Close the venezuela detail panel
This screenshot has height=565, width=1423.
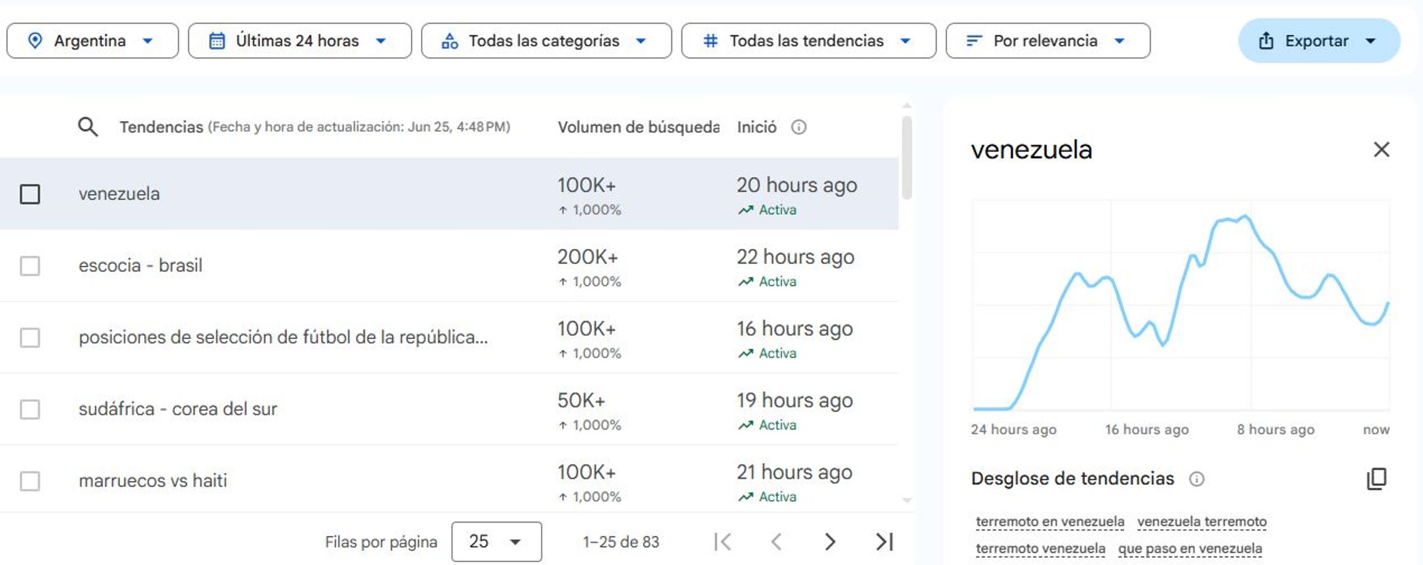[x=1381, y=150]
